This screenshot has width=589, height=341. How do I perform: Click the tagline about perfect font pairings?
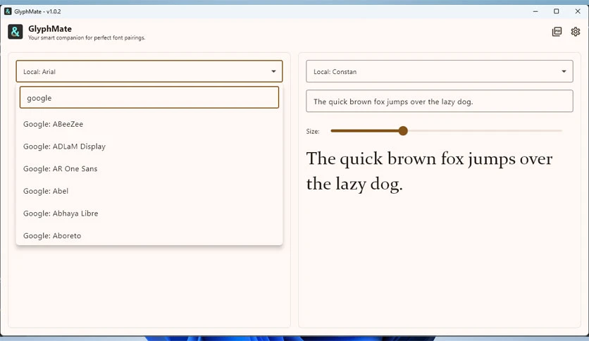click(x=87, y=38)
